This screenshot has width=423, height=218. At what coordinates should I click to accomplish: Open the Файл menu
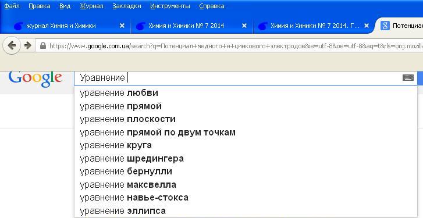[12, 6]
